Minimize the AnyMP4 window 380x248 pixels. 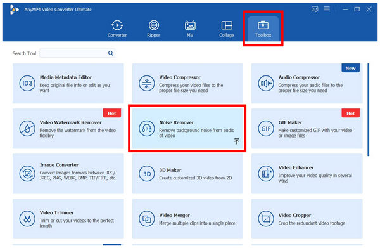click(x=345, y=10)
